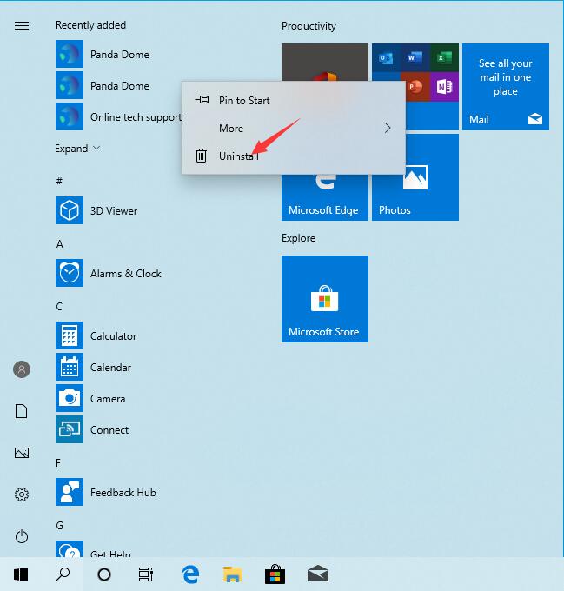The image size is (564, 591).
Task: Click the second Panda Dome app icon
Action: 70,85
